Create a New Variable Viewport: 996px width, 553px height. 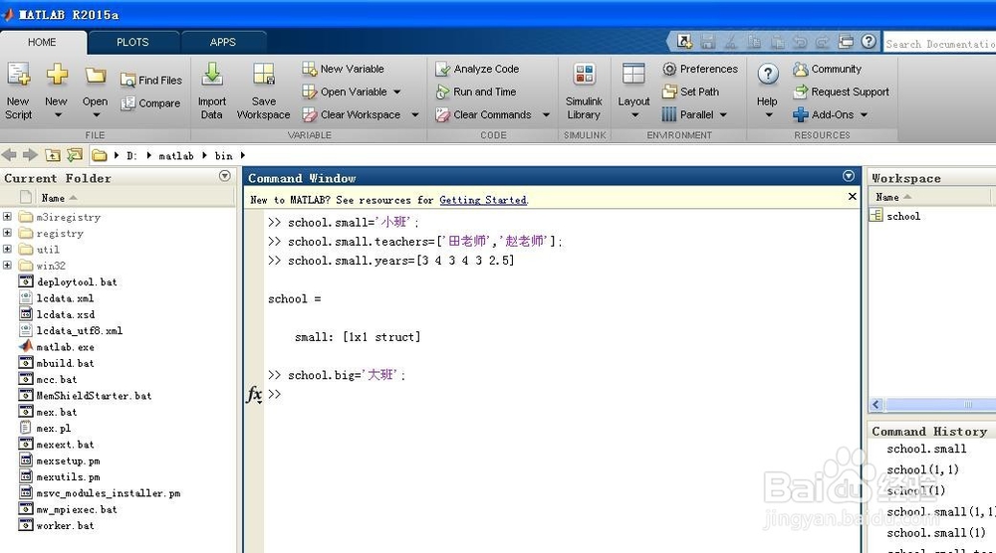343,69
